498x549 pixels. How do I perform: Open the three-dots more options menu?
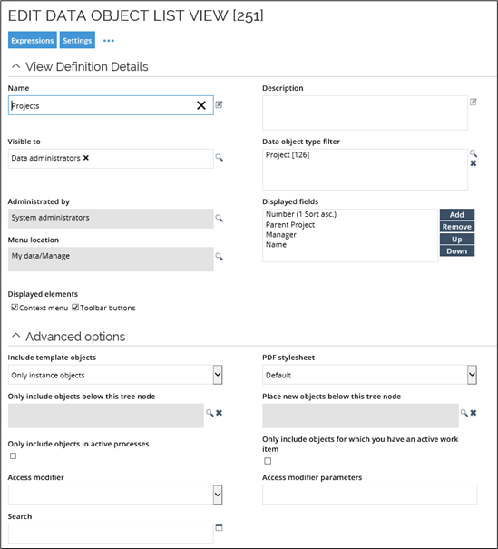click(x=109, y=41)
